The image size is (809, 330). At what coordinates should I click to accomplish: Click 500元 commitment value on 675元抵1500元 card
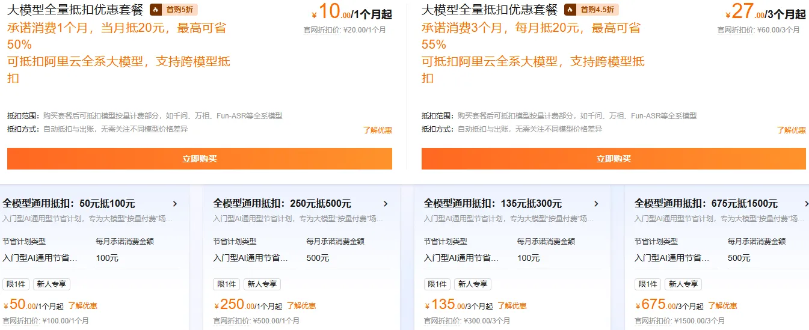[x=739, y=258]
